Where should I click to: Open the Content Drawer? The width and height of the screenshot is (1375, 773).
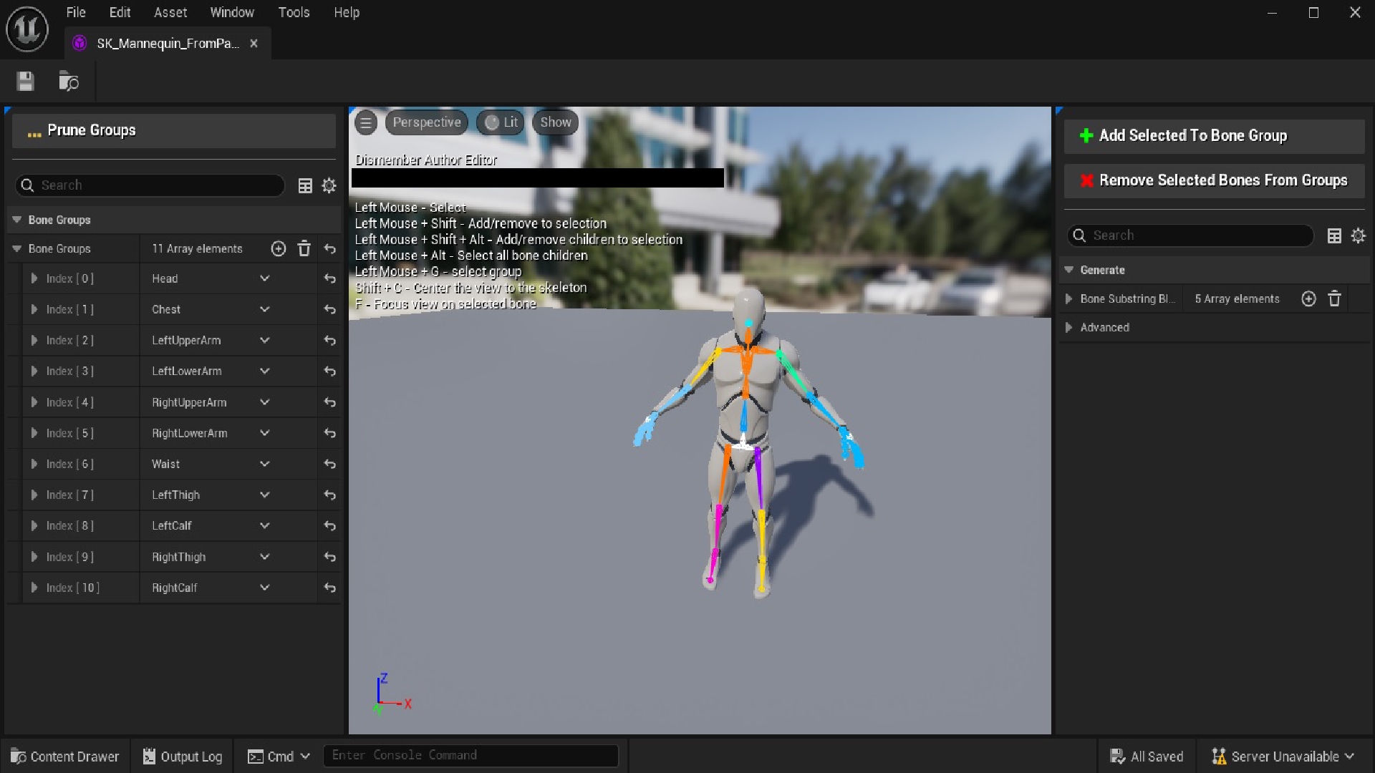(64, 756)
